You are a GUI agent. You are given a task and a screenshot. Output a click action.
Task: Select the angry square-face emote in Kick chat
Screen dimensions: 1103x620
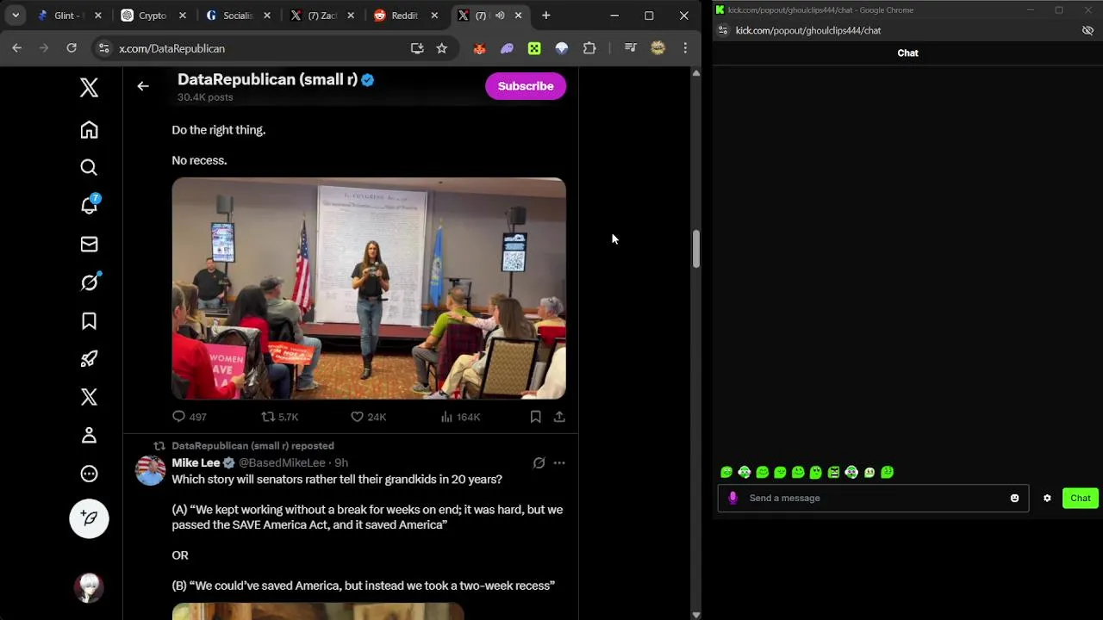click(833, 472)
